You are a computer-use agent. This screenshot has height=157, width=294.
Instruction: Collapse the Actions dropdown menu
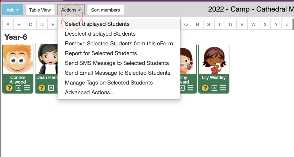[71, 10]
